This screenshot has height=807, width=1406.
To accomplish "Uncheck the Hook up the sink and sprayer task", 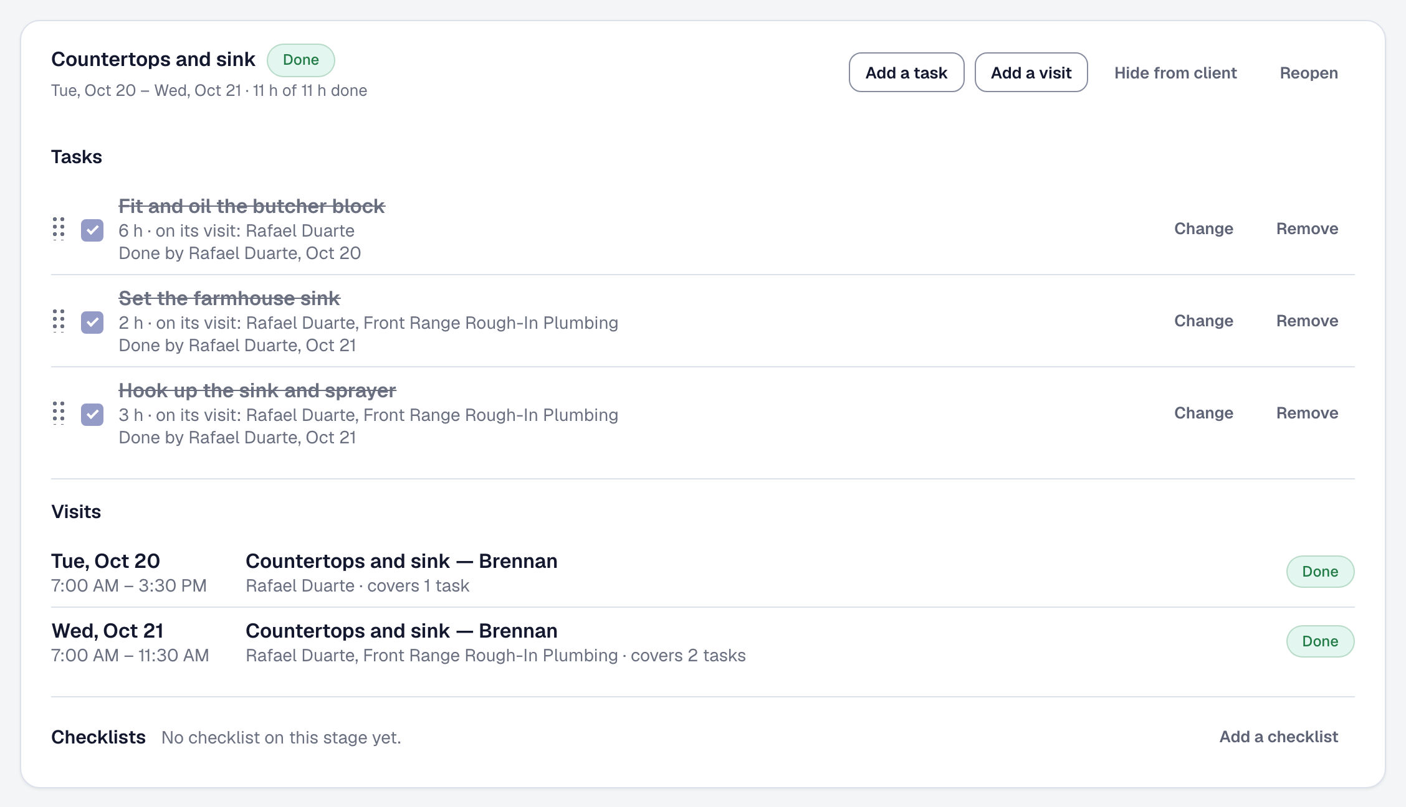I will coord(92,415).
